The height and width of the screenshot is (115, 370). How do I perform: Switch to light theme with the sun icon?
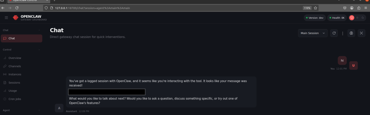[x=357, y=18]
